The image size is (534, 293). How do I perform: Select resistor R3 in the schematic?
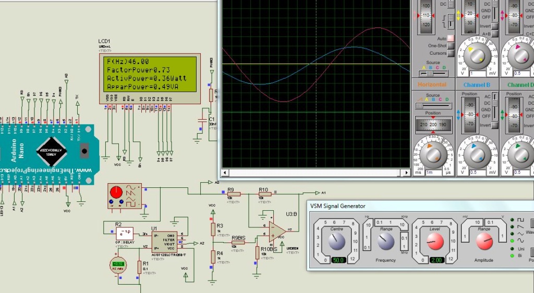pos(213,230)
